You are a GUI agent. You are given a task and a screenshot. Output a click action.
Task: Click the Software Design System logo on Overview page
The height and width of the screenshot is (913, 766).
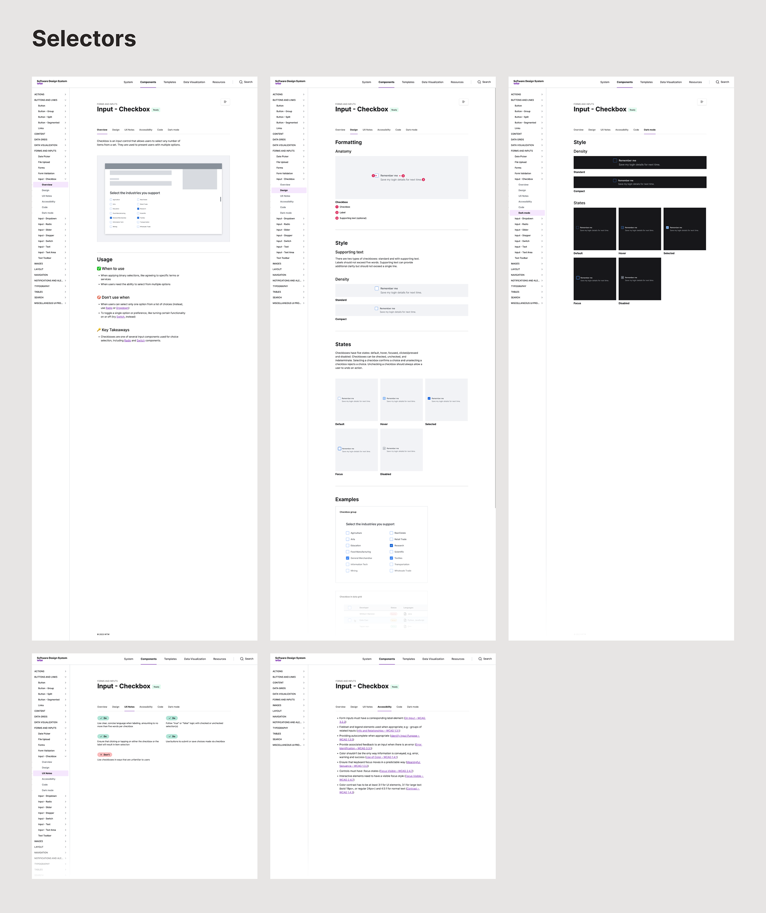[52, 82]
